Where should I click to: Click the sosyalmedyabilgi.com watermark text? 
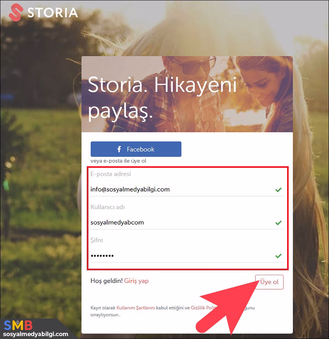[35, 334]
